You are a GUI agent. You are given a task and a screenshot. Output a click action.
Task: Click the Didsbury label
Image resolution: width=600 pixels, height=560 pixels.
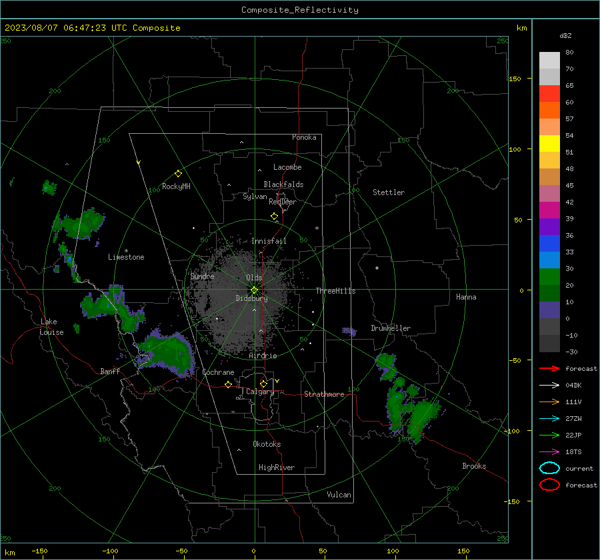[251, 298]
